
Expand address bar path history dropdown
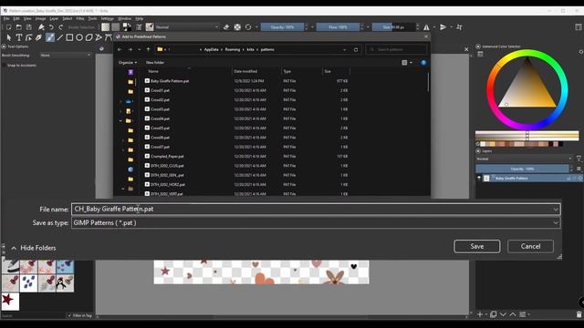[x=345, y=49]
